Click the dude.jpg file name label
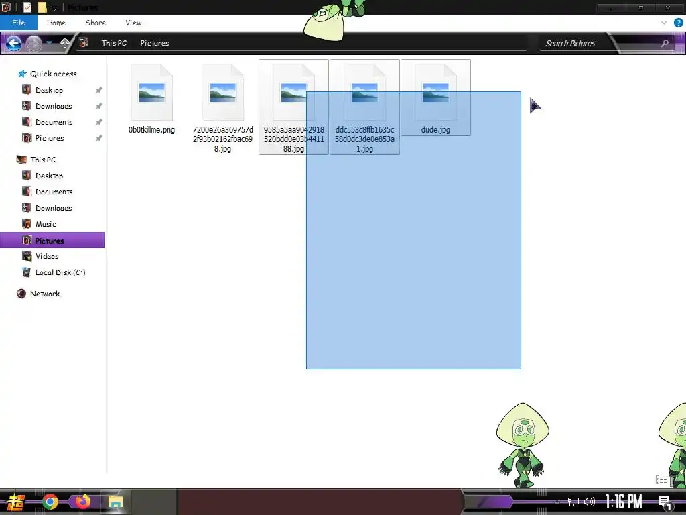This screenshot has height=515, width=686. tap(435, 130)
